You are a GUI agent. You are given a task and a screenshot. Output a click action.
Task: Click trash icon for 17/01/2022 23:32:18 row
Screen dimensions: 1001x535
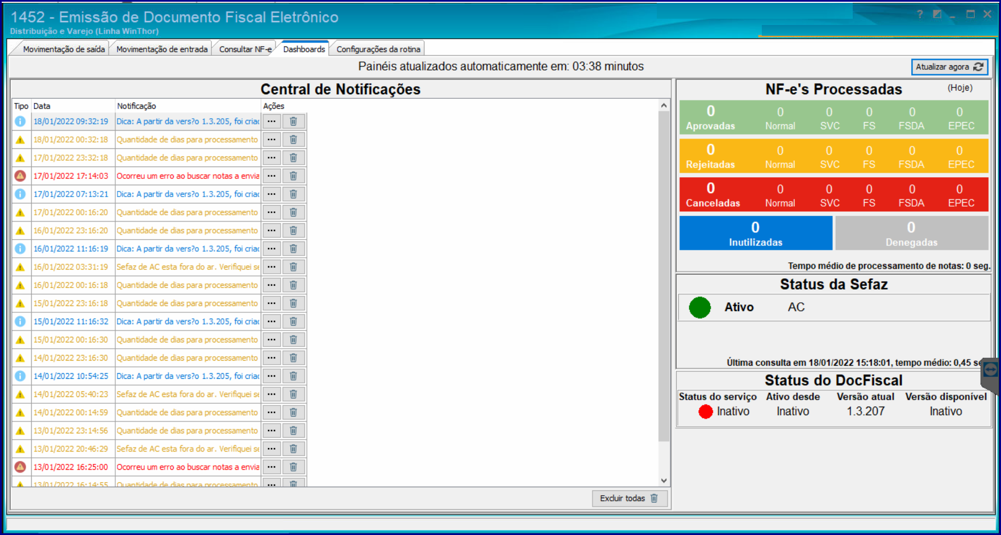(294, 158)
